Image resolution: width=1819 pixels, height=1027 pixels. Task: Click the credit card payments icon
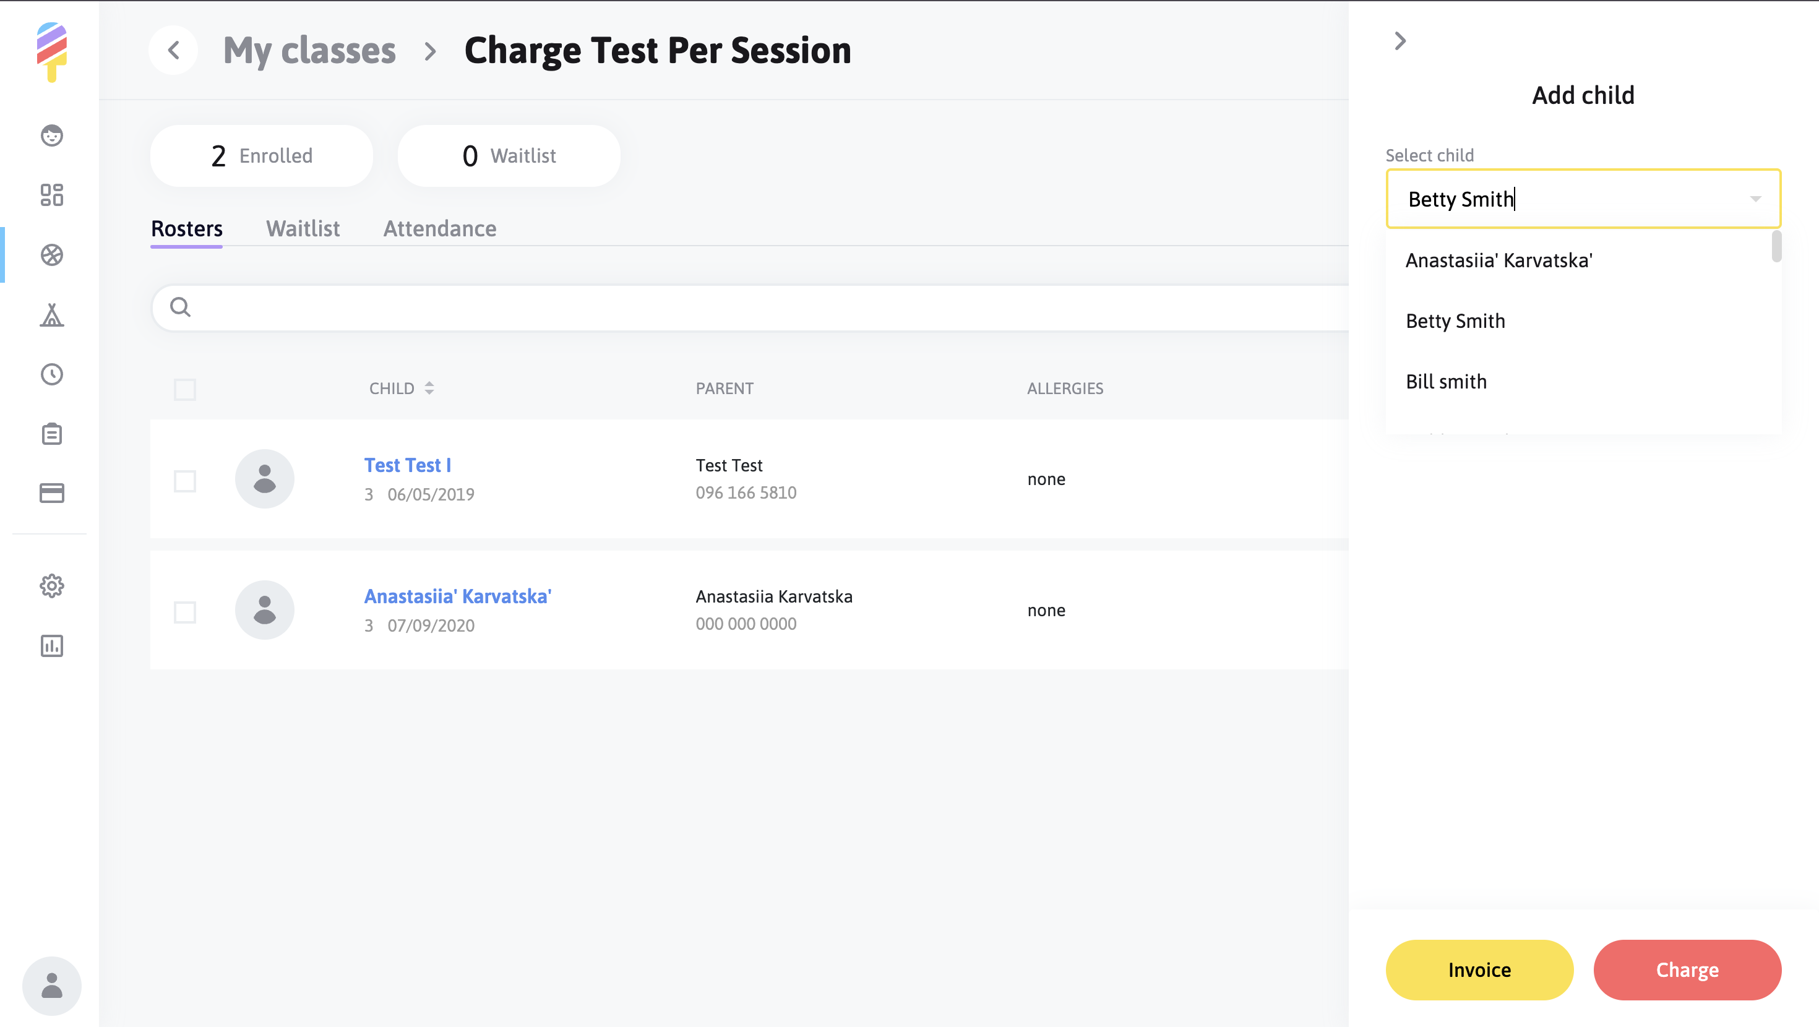pyautogui.click(x=51, y=493)
